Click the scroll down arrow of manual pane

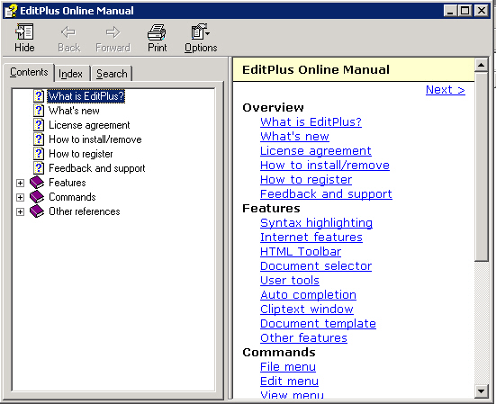pos(481,391)
